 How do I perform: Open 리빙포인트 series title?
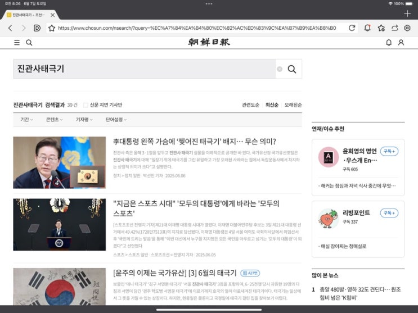point(356,213)
